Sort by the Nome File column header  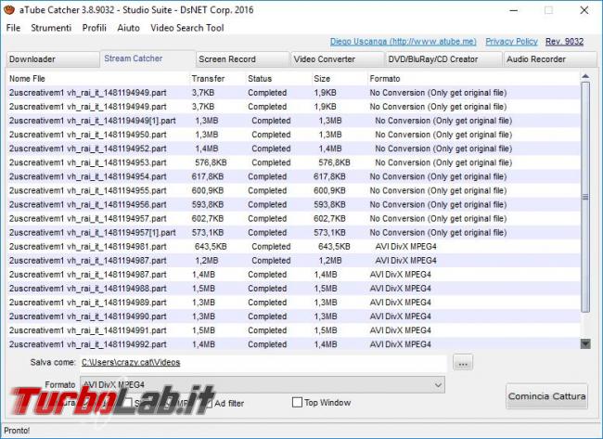click(97, 79)
